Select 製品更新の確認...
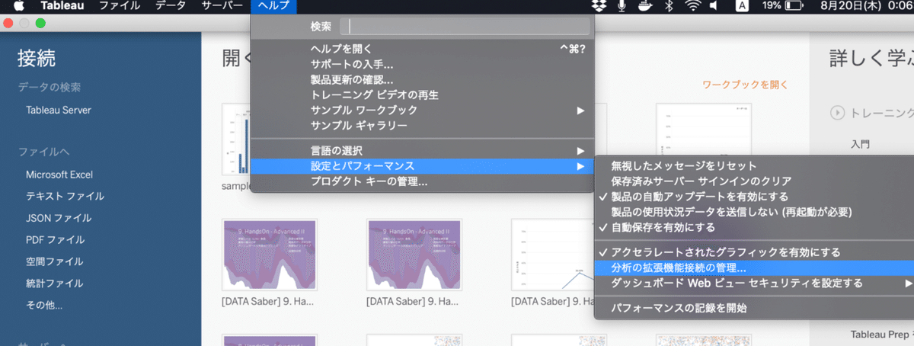Viewport: 914px width, 346px height. (x=422, y=79)
